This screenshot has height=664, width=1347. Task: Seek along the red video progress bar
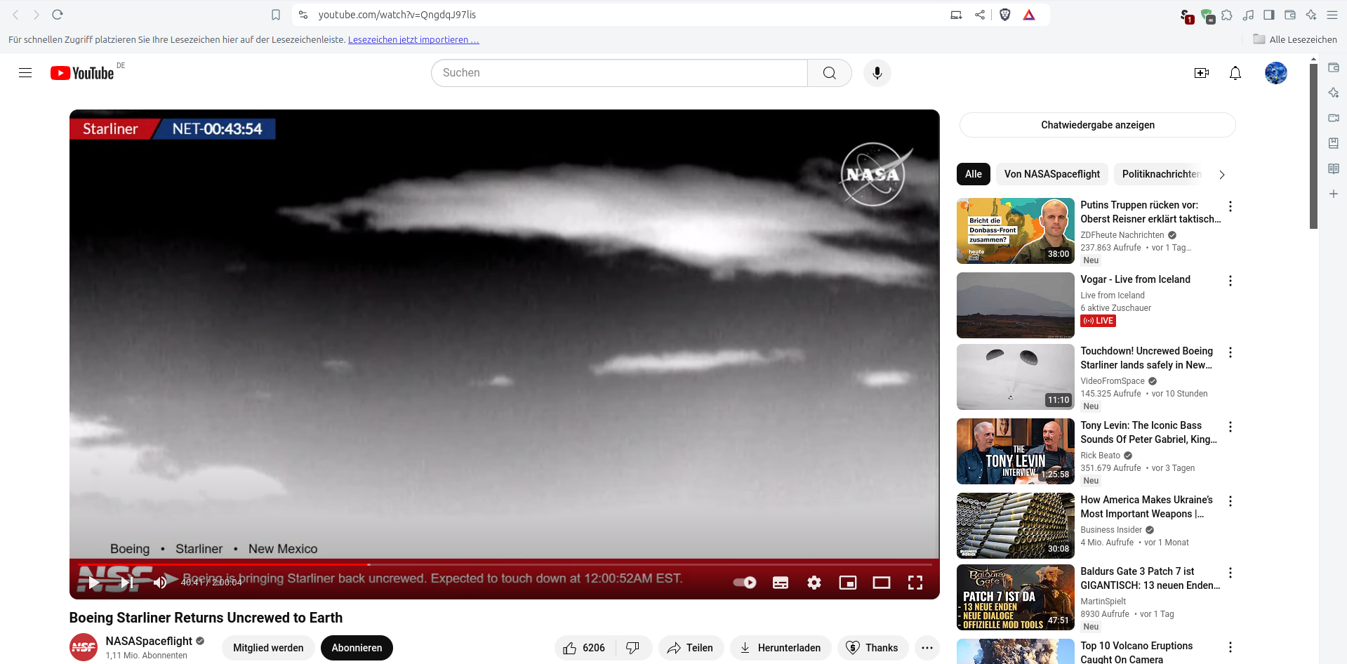pyautogui.click(x=505, y=564)
